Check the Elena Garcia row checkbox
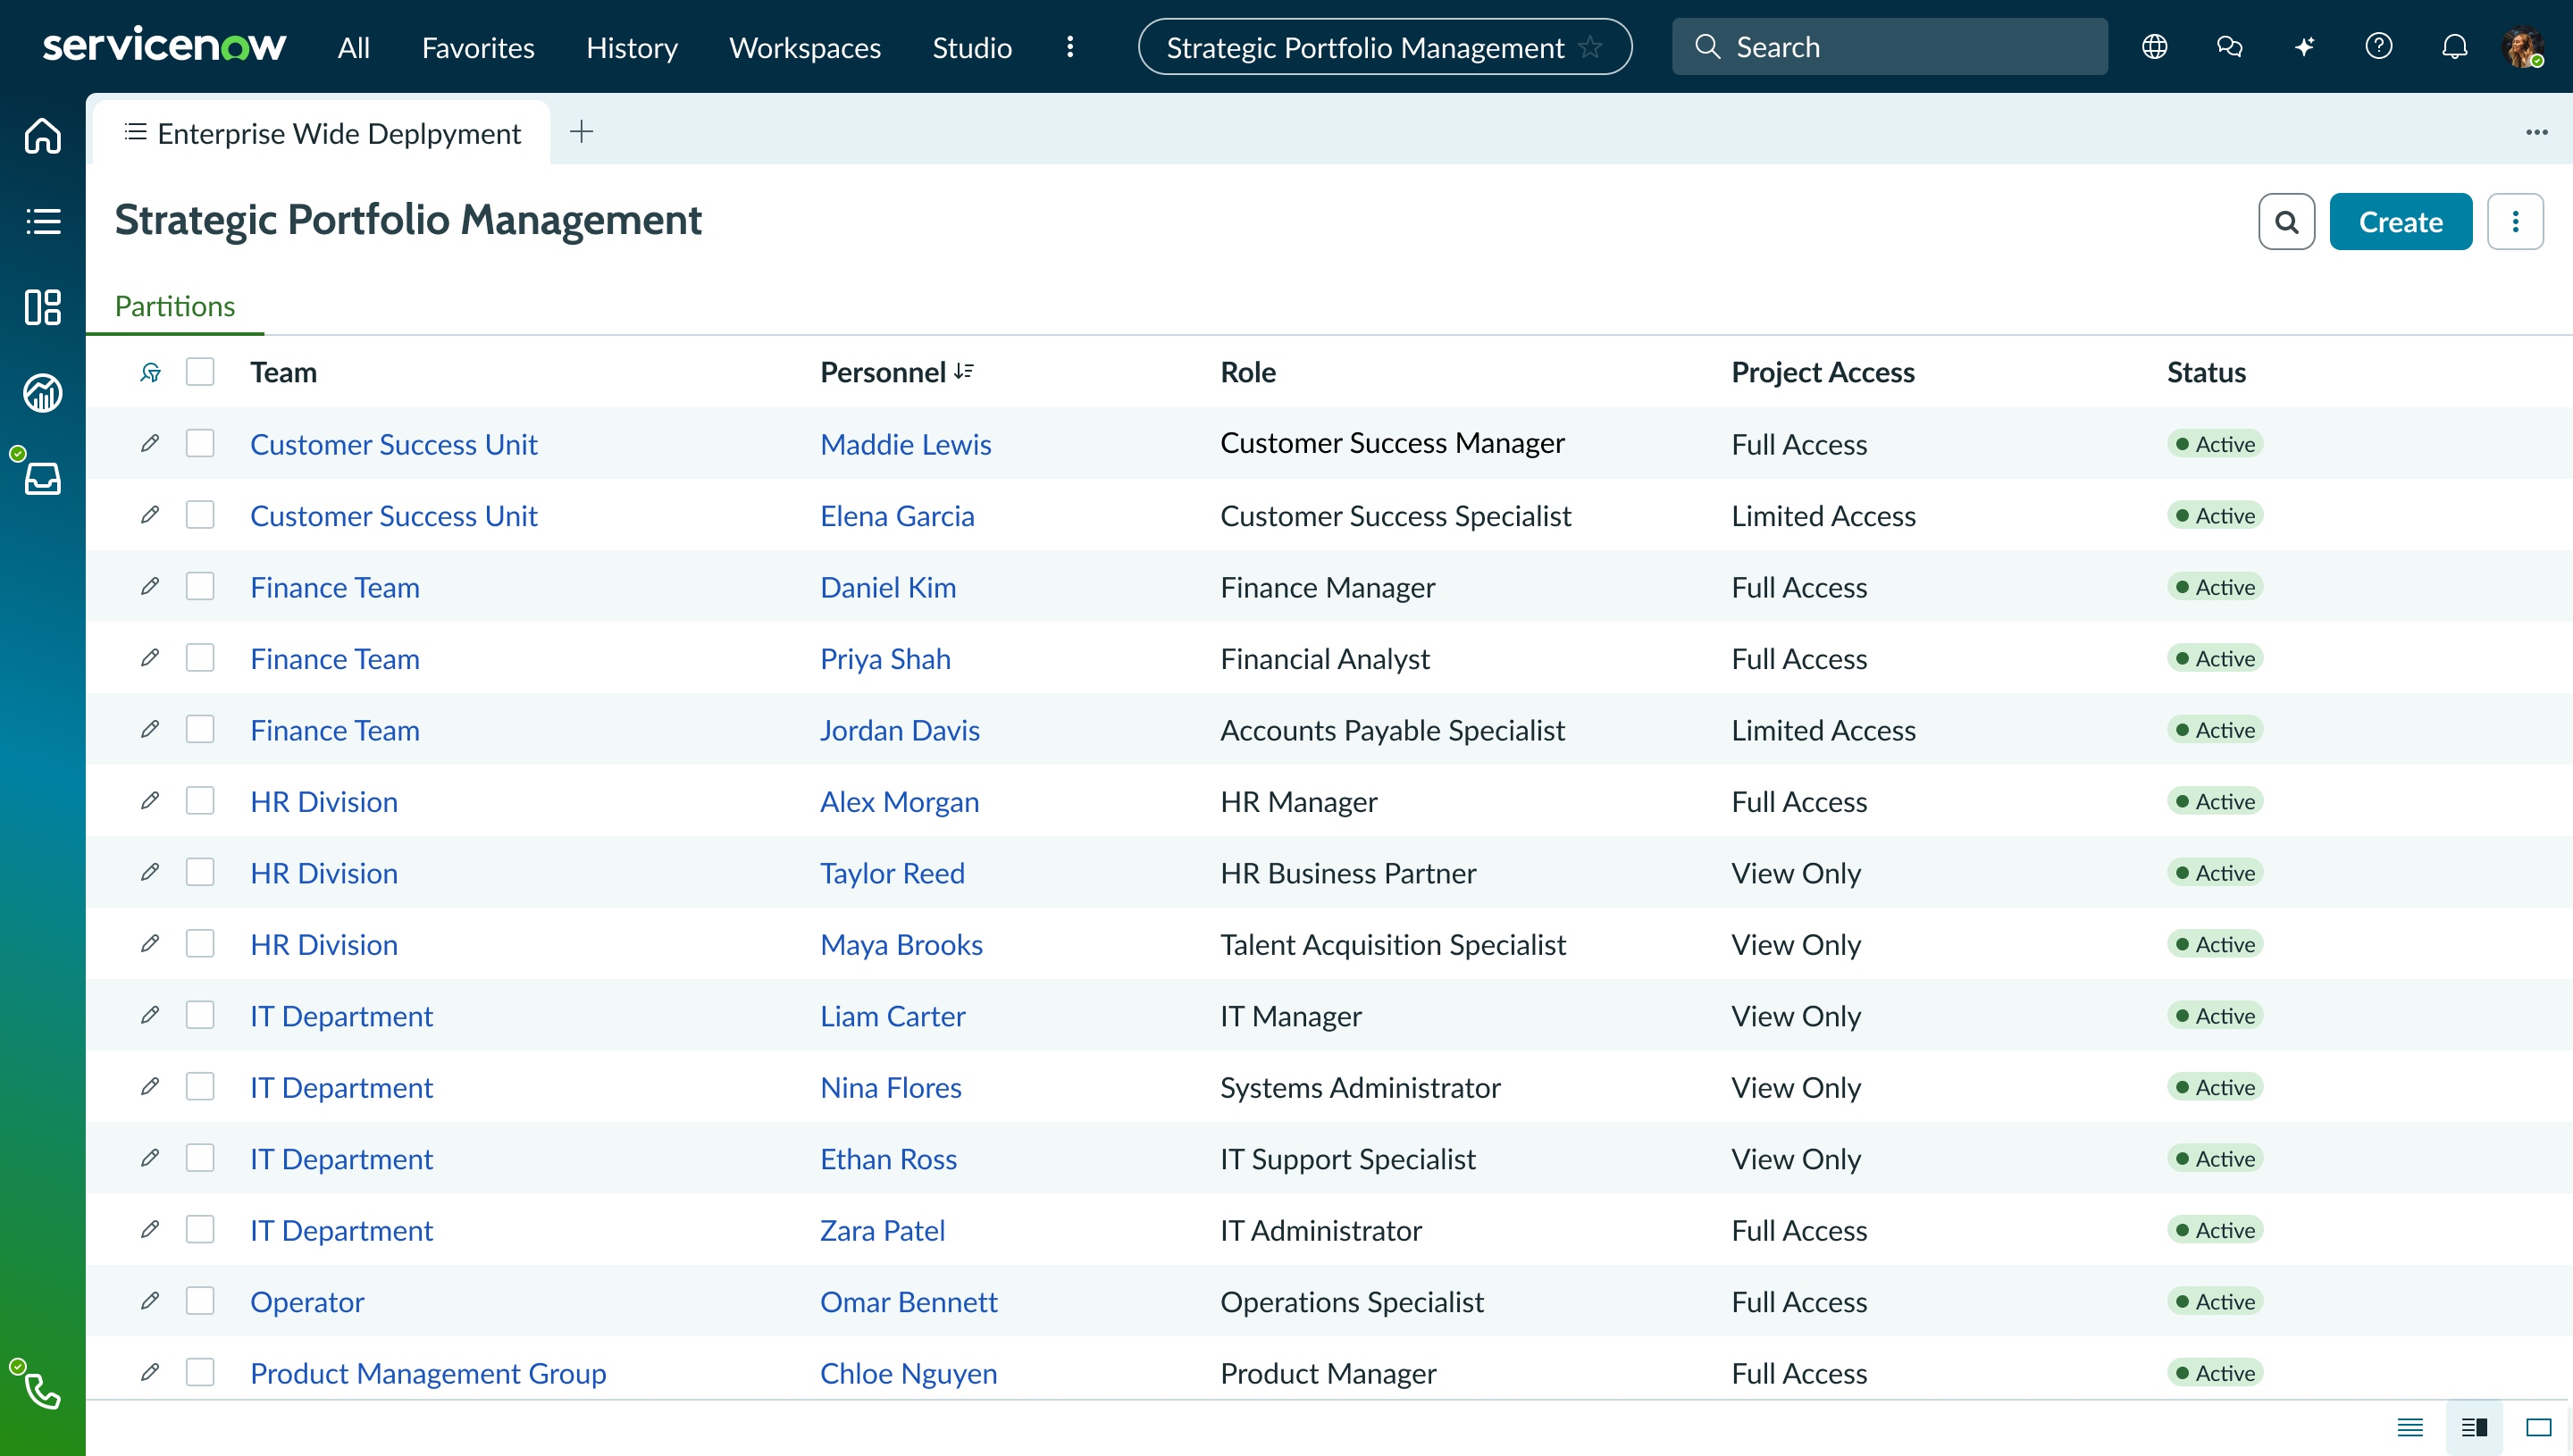Viewport: 2573px width, 1456px height. [200, 515]
